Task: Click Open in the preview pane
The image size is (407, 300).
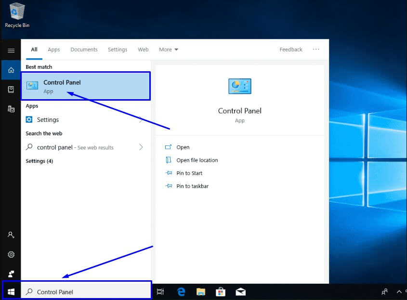Action: point(183,147)
